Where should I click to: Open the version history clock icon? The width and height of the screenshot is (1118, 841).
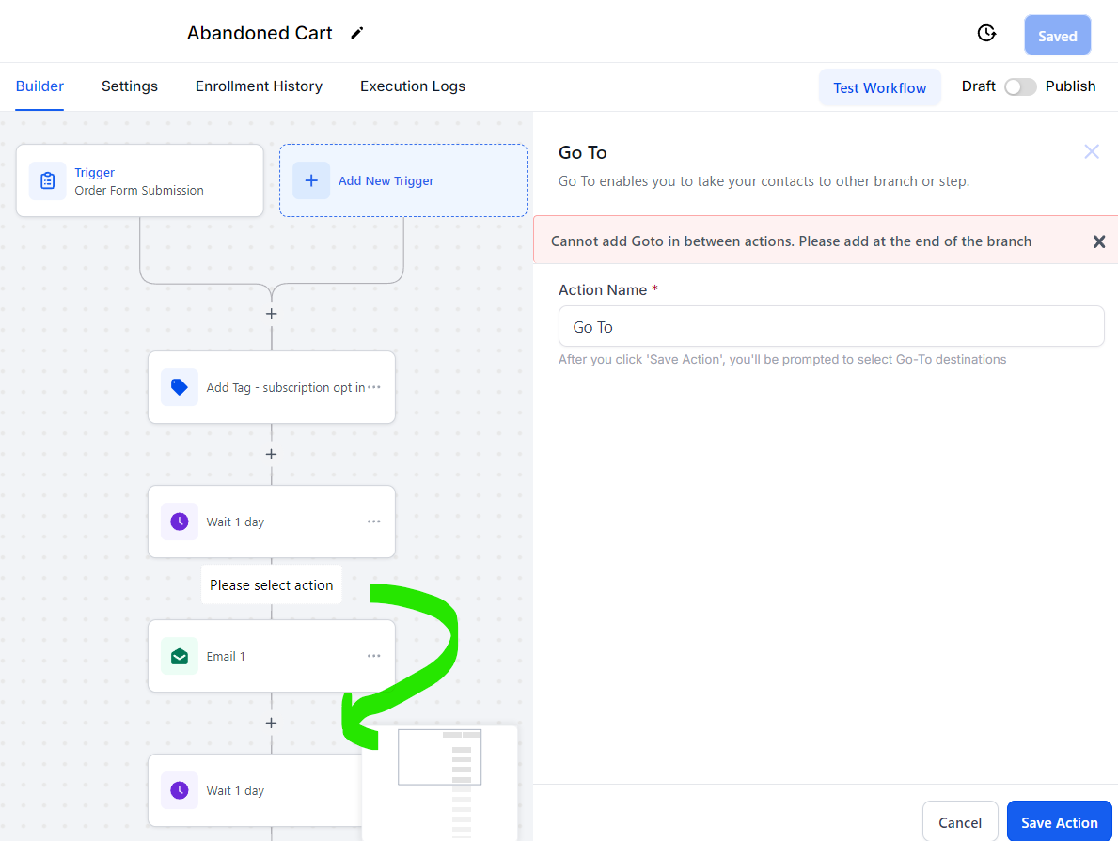coord(986,33)
